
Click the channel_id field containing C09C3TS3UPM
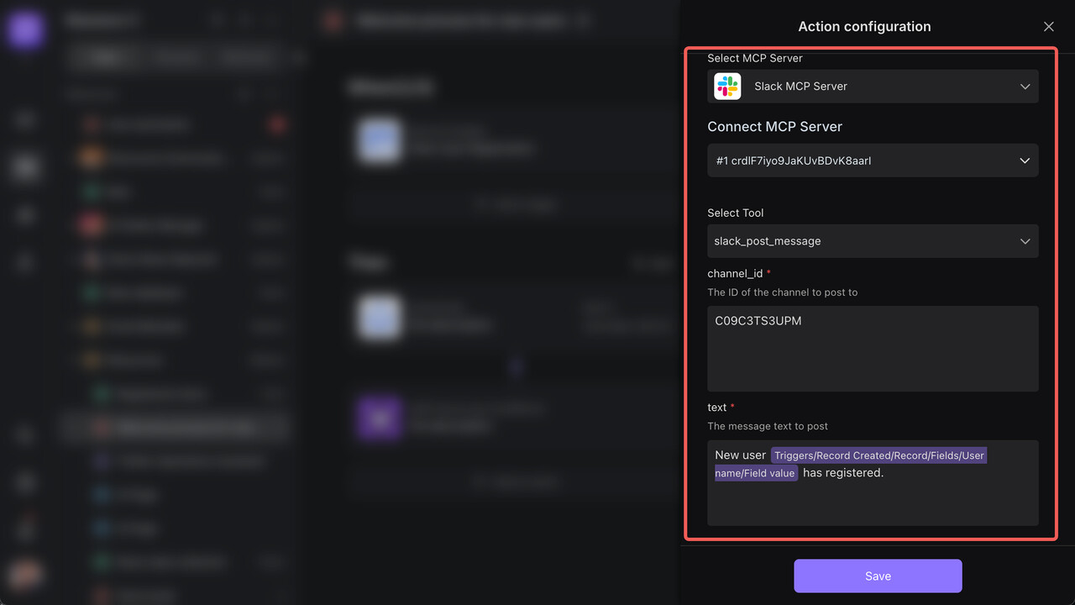pos(872,349)
